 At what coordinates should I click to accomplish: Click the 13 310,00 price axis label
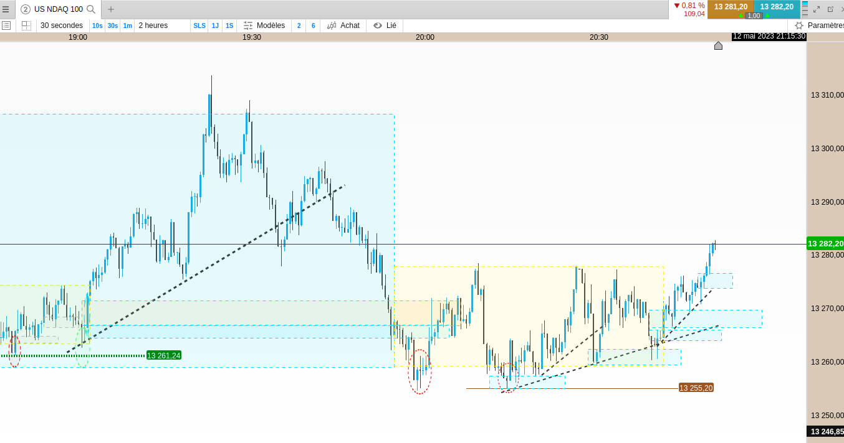click(x=827, y=95)
